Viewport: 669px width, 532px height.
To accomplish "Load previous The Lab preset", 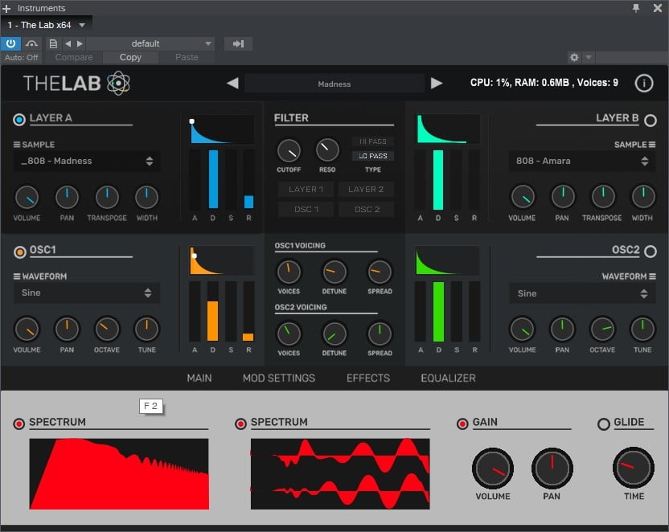I will [x=232, y=83].
